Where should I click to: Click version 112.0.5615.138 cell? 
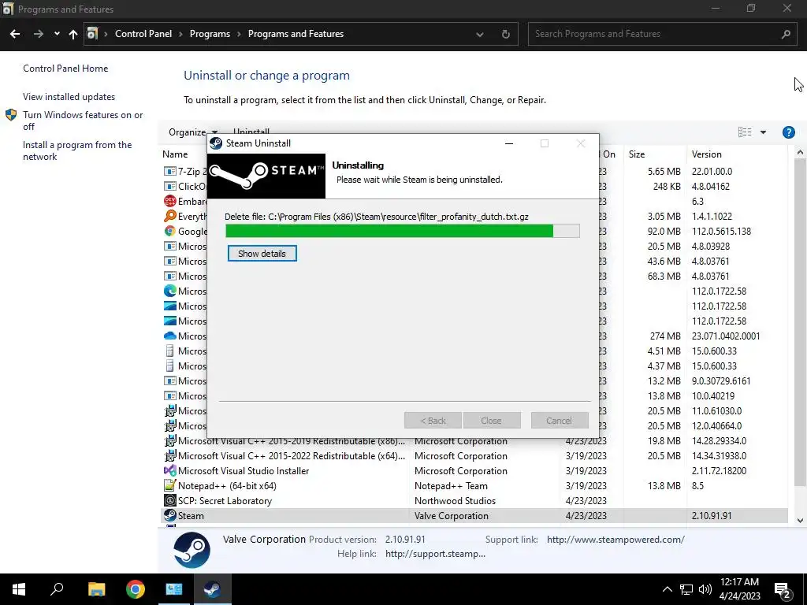tap(721, 232)
